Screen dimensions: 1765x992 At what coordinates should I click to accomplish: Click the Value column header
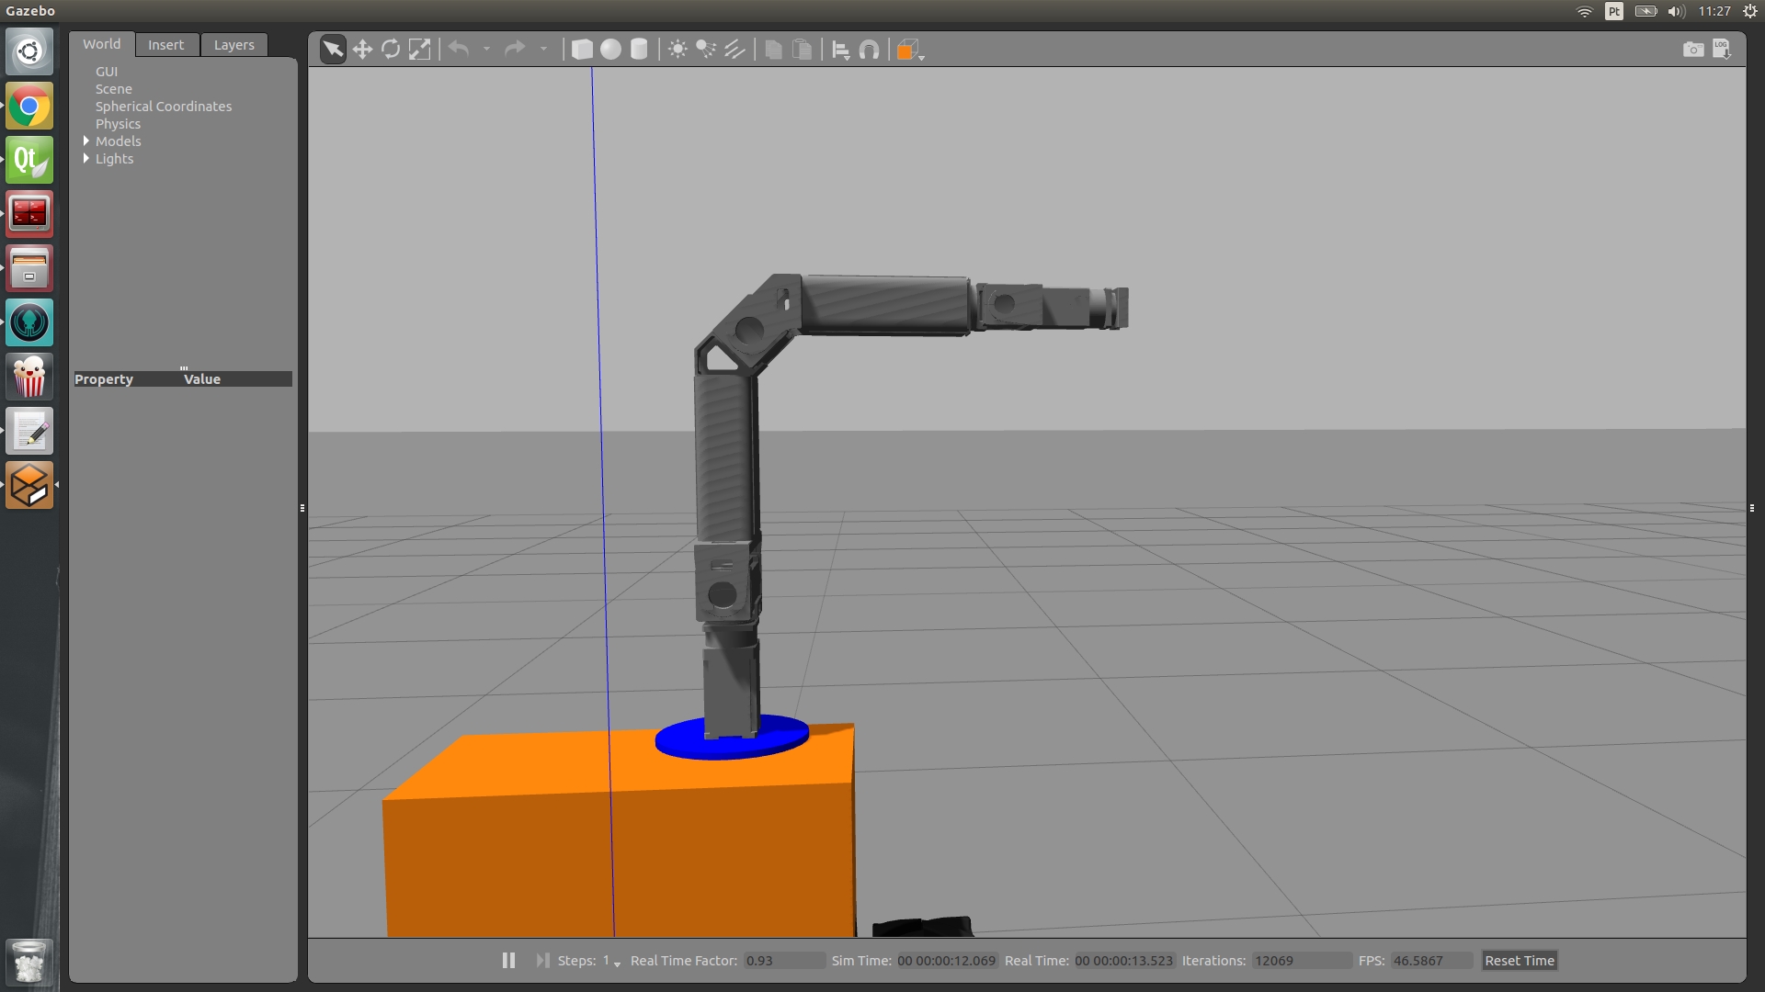click(x=202, y=379)
